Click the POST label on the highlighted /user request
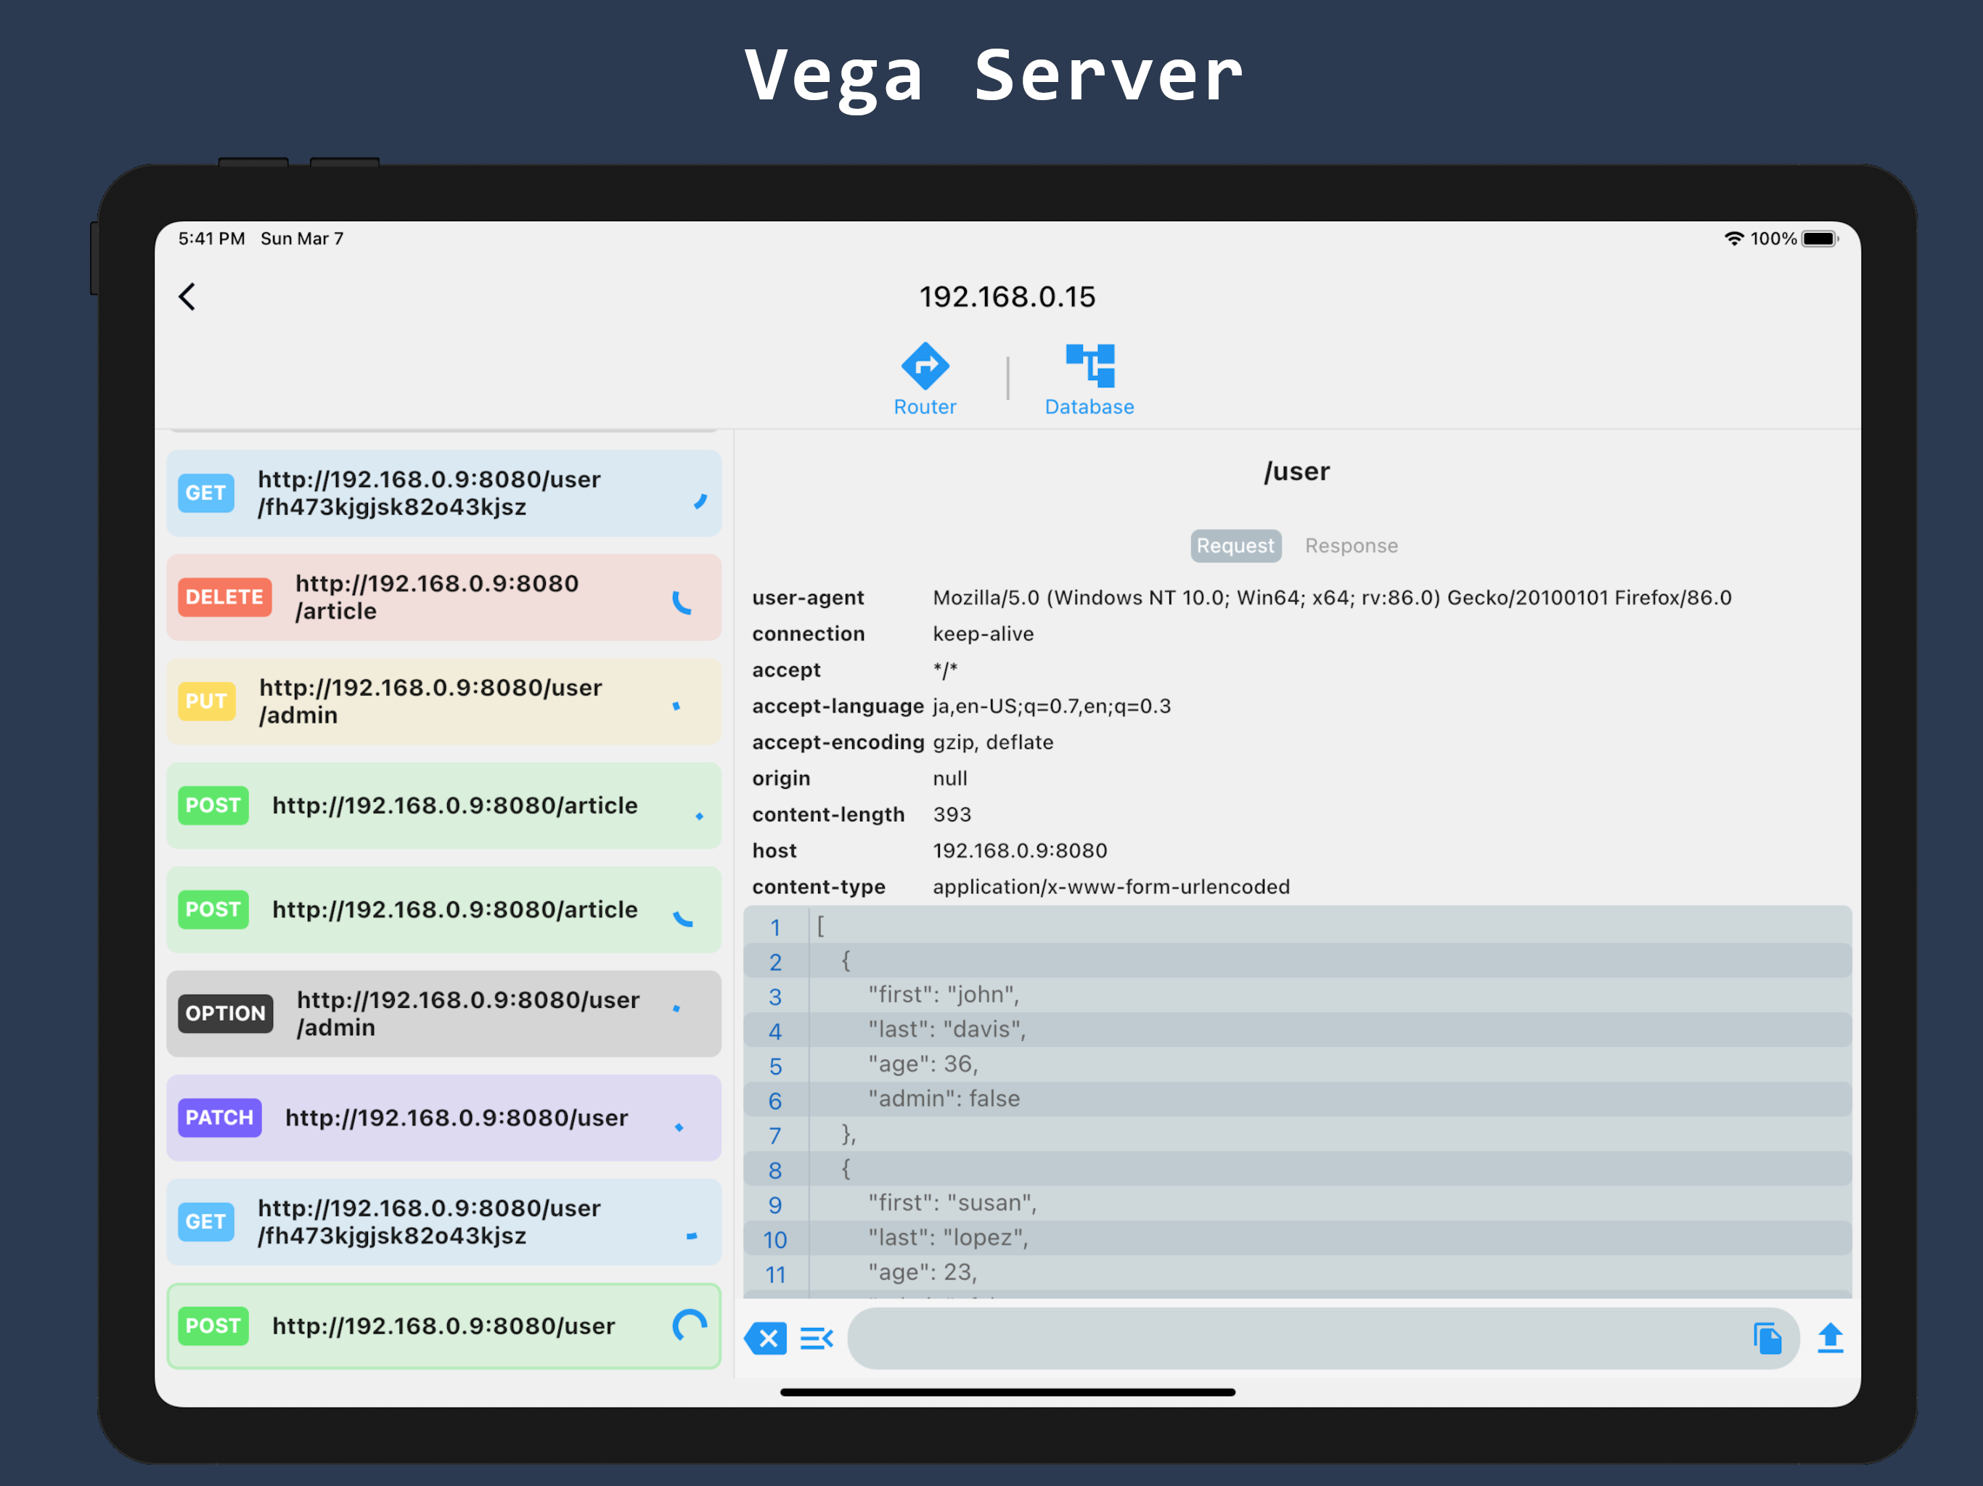 click(213, 1326)
